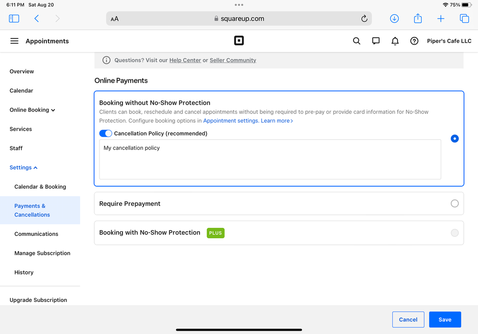Click the search magnifier icon
478x334 pixels.
(x=356, y=41)
